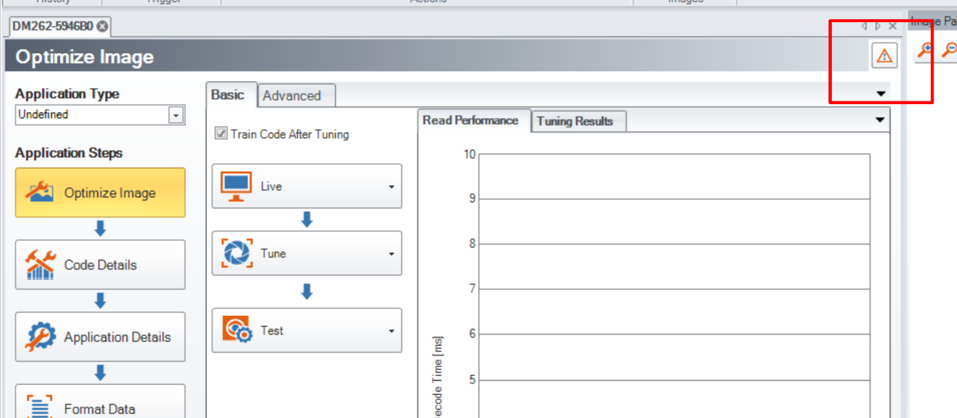957x418 pixels.
Task: Click the Tune aperture icon
Action: coord(236,254)
